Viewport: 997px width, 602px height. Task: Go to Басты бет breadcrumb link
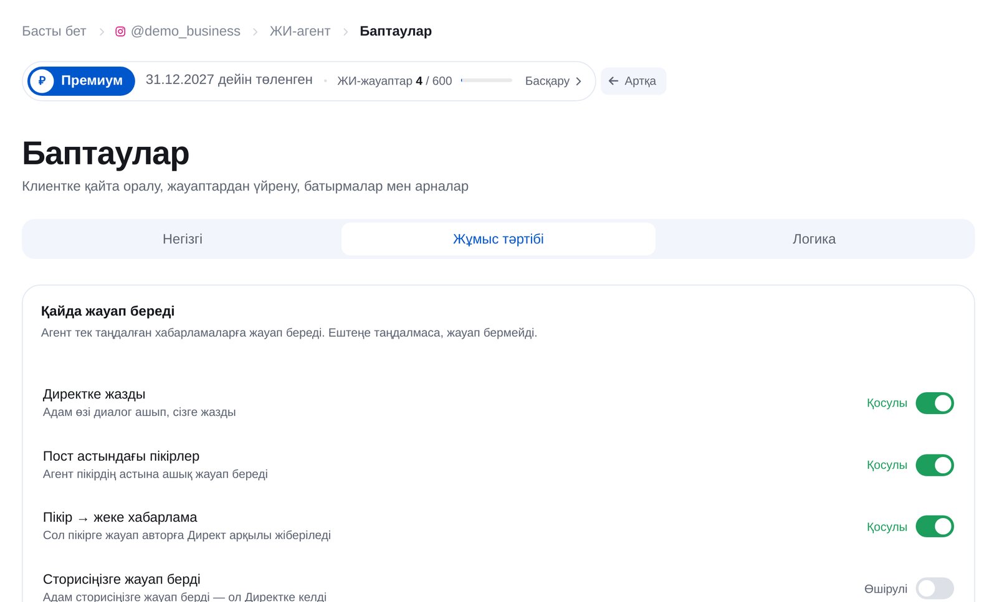click(54, 31)
